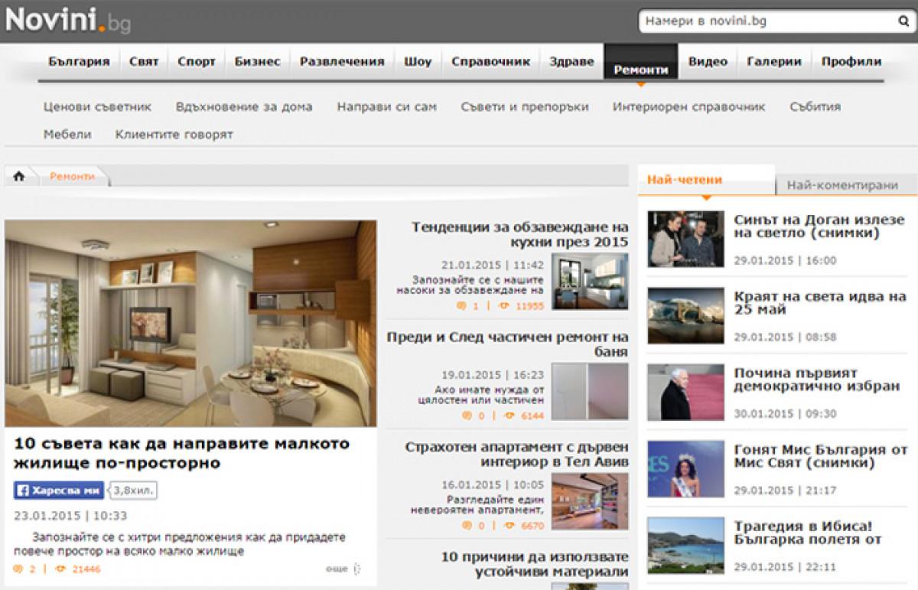
Task: Click the Facebook Харесва ми button
Action: [x=59, y=491]
